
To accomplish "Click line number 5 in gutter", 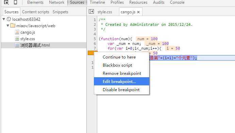I will (95, 39).
